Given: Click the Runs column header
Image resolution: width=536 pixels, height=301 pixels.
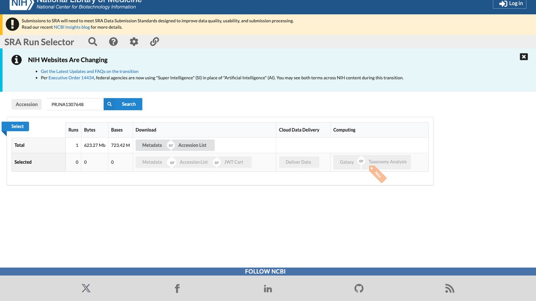Looking at the screenshot, I should point(73,130).
